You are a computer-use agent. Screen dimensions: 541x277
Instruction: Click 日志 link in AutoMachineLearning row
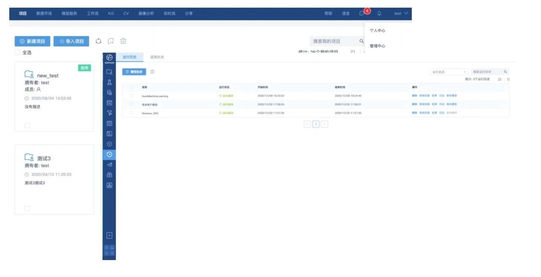tap(442, 96)
